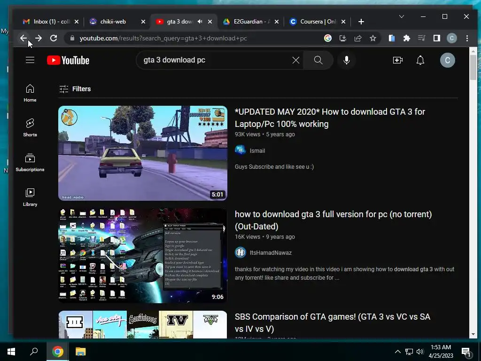This screenshot has width=481, height=361.
Task: Open the Windows Start menu
Action: [x=11, y=352]
